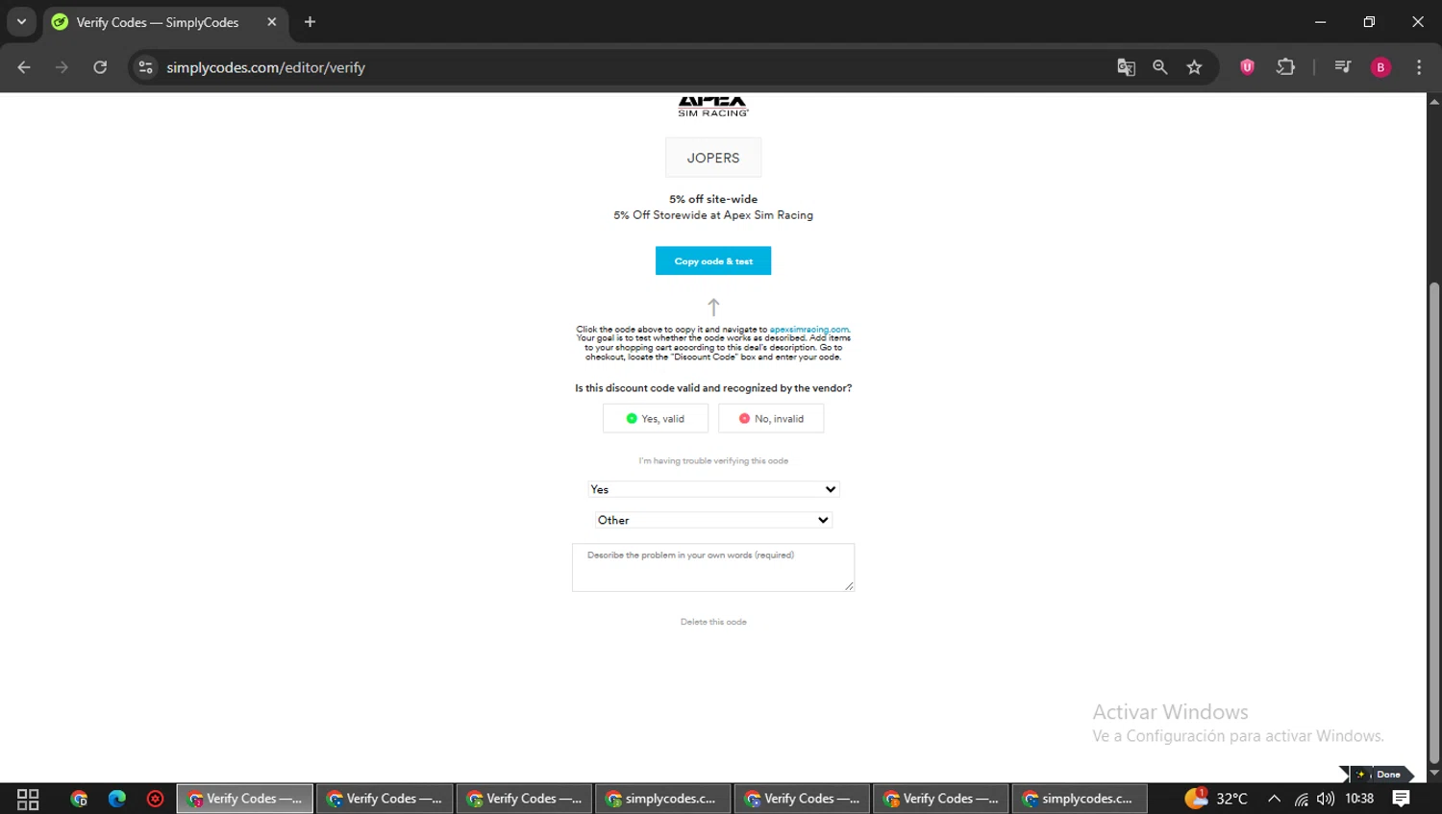Minimize the Chrome window

(1320, 22)
